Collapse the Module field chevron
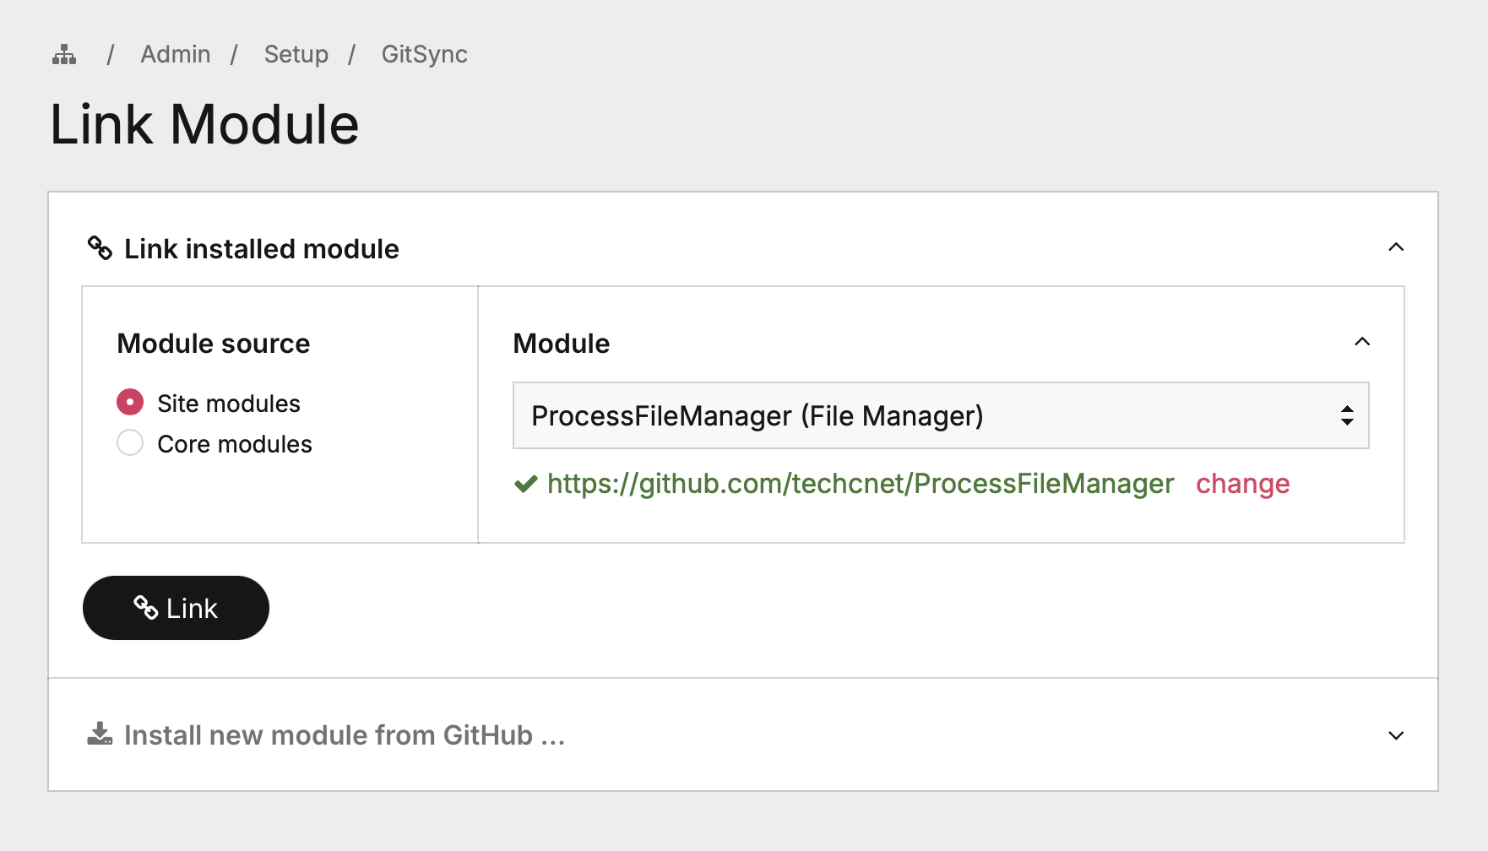 click(x=1362, y=342)
